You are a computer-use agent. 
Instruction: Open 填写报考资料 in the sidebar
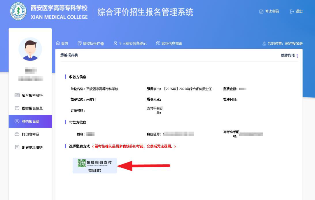[x=32, y=95]
